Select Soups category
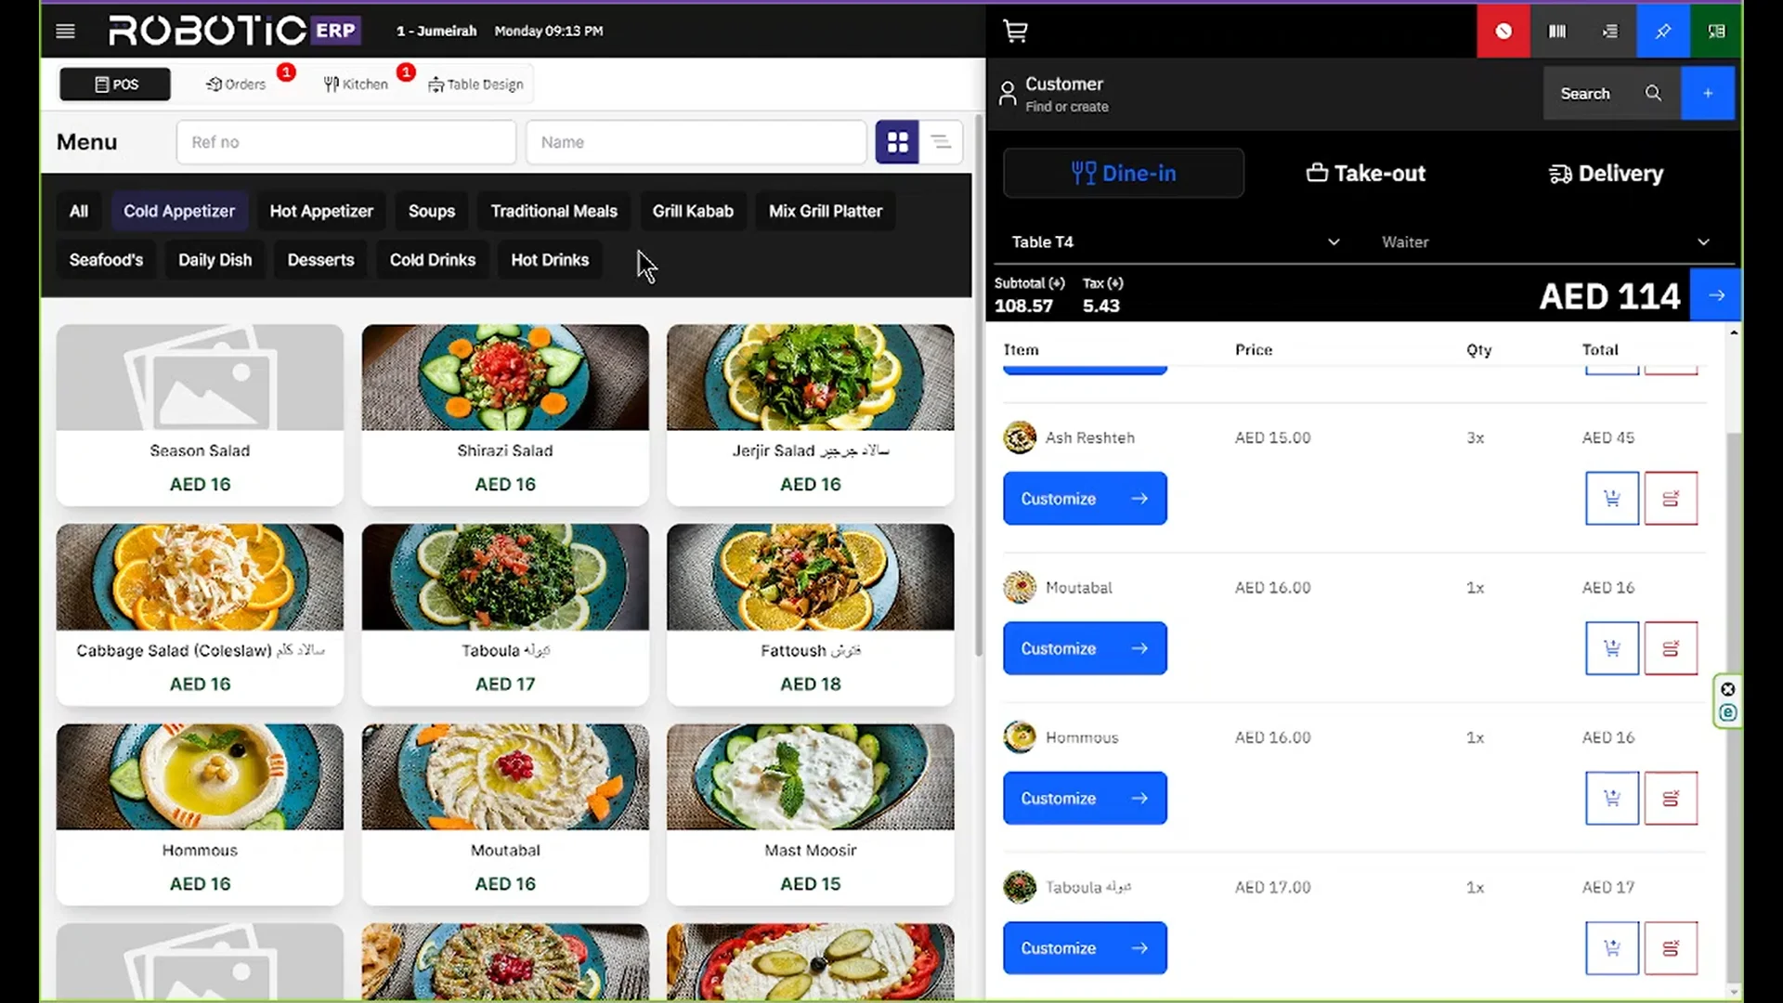Image resolution: width=1783 pixels, height=1003 pixels. tap(432, 211)
